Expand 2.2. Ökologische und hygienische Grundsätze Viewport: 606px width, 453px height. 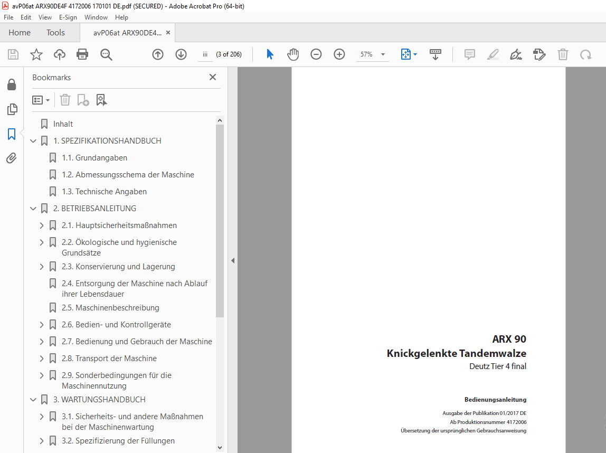click(42, 242)
